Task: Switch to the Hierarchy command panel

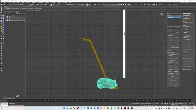Action: pos(172,11)
